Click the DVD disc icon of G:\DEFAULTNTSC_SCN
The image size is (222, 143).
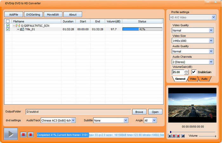[18, 26]
